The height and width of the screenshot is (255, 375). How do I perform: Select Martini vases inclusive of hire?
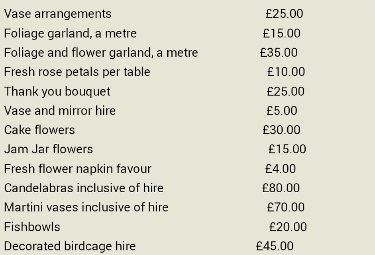point(86,207)
